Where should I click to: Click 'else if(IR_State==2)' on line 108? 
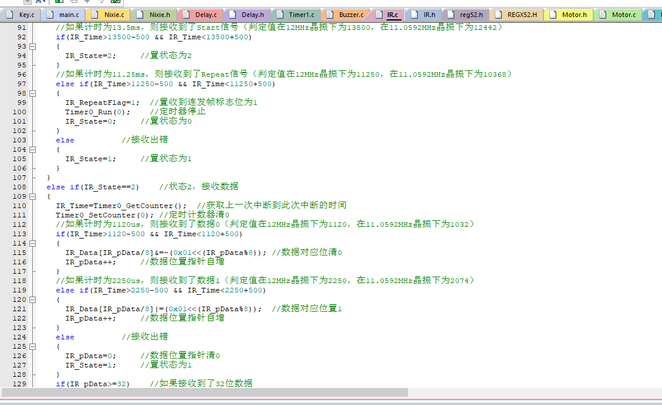[x=93, y=187]
